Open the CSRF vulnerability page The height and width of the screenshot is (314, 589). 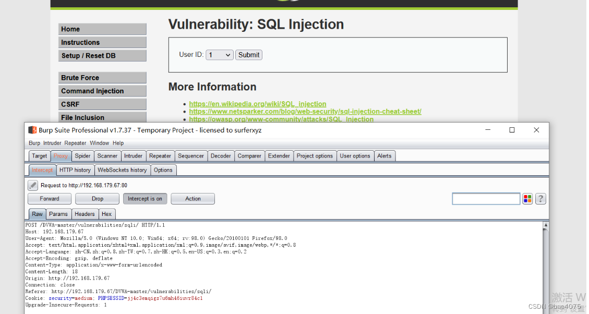click(x=102, y=104)
